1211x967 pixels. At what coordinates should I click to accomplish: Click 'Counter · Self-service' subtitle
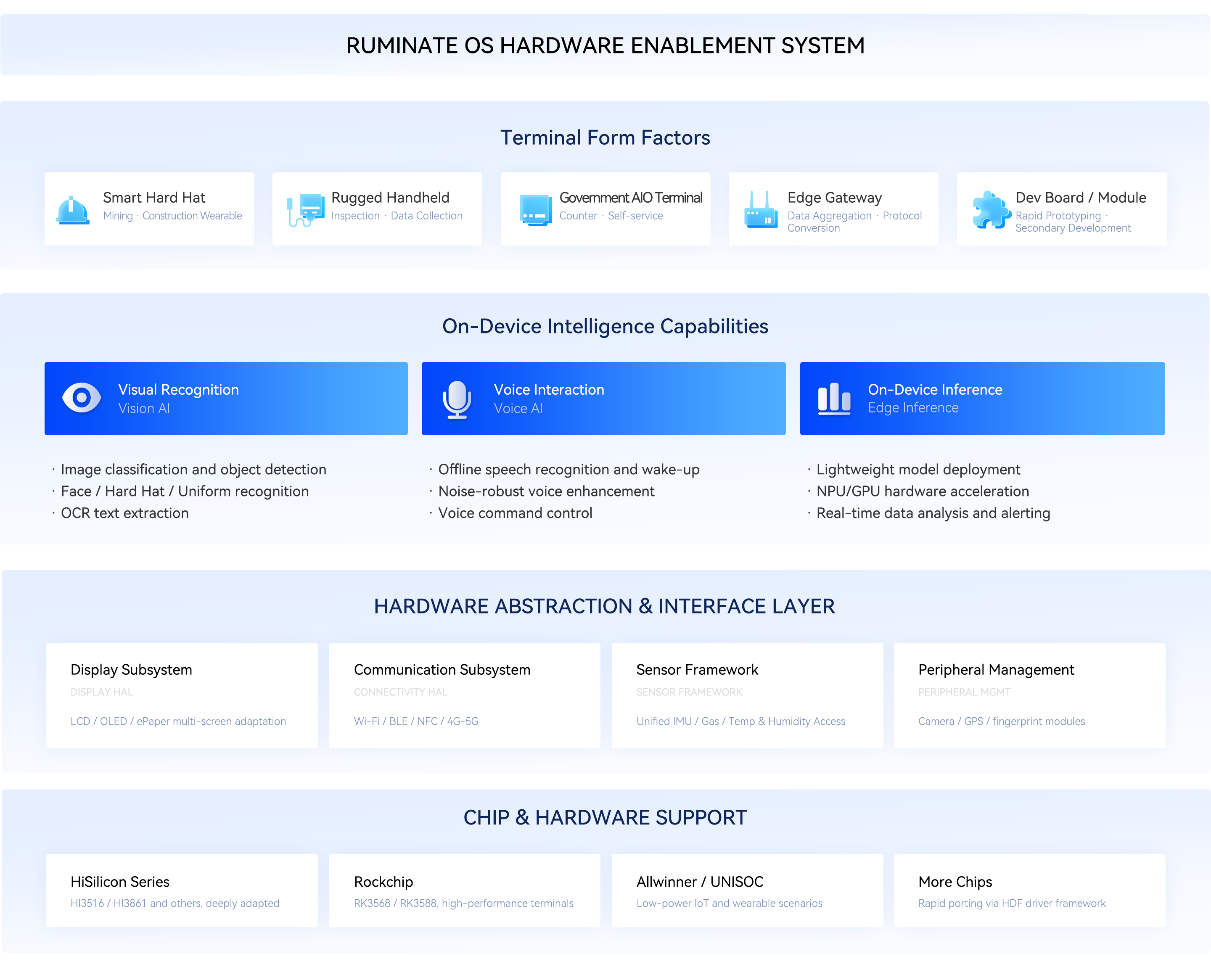(611, 216)
